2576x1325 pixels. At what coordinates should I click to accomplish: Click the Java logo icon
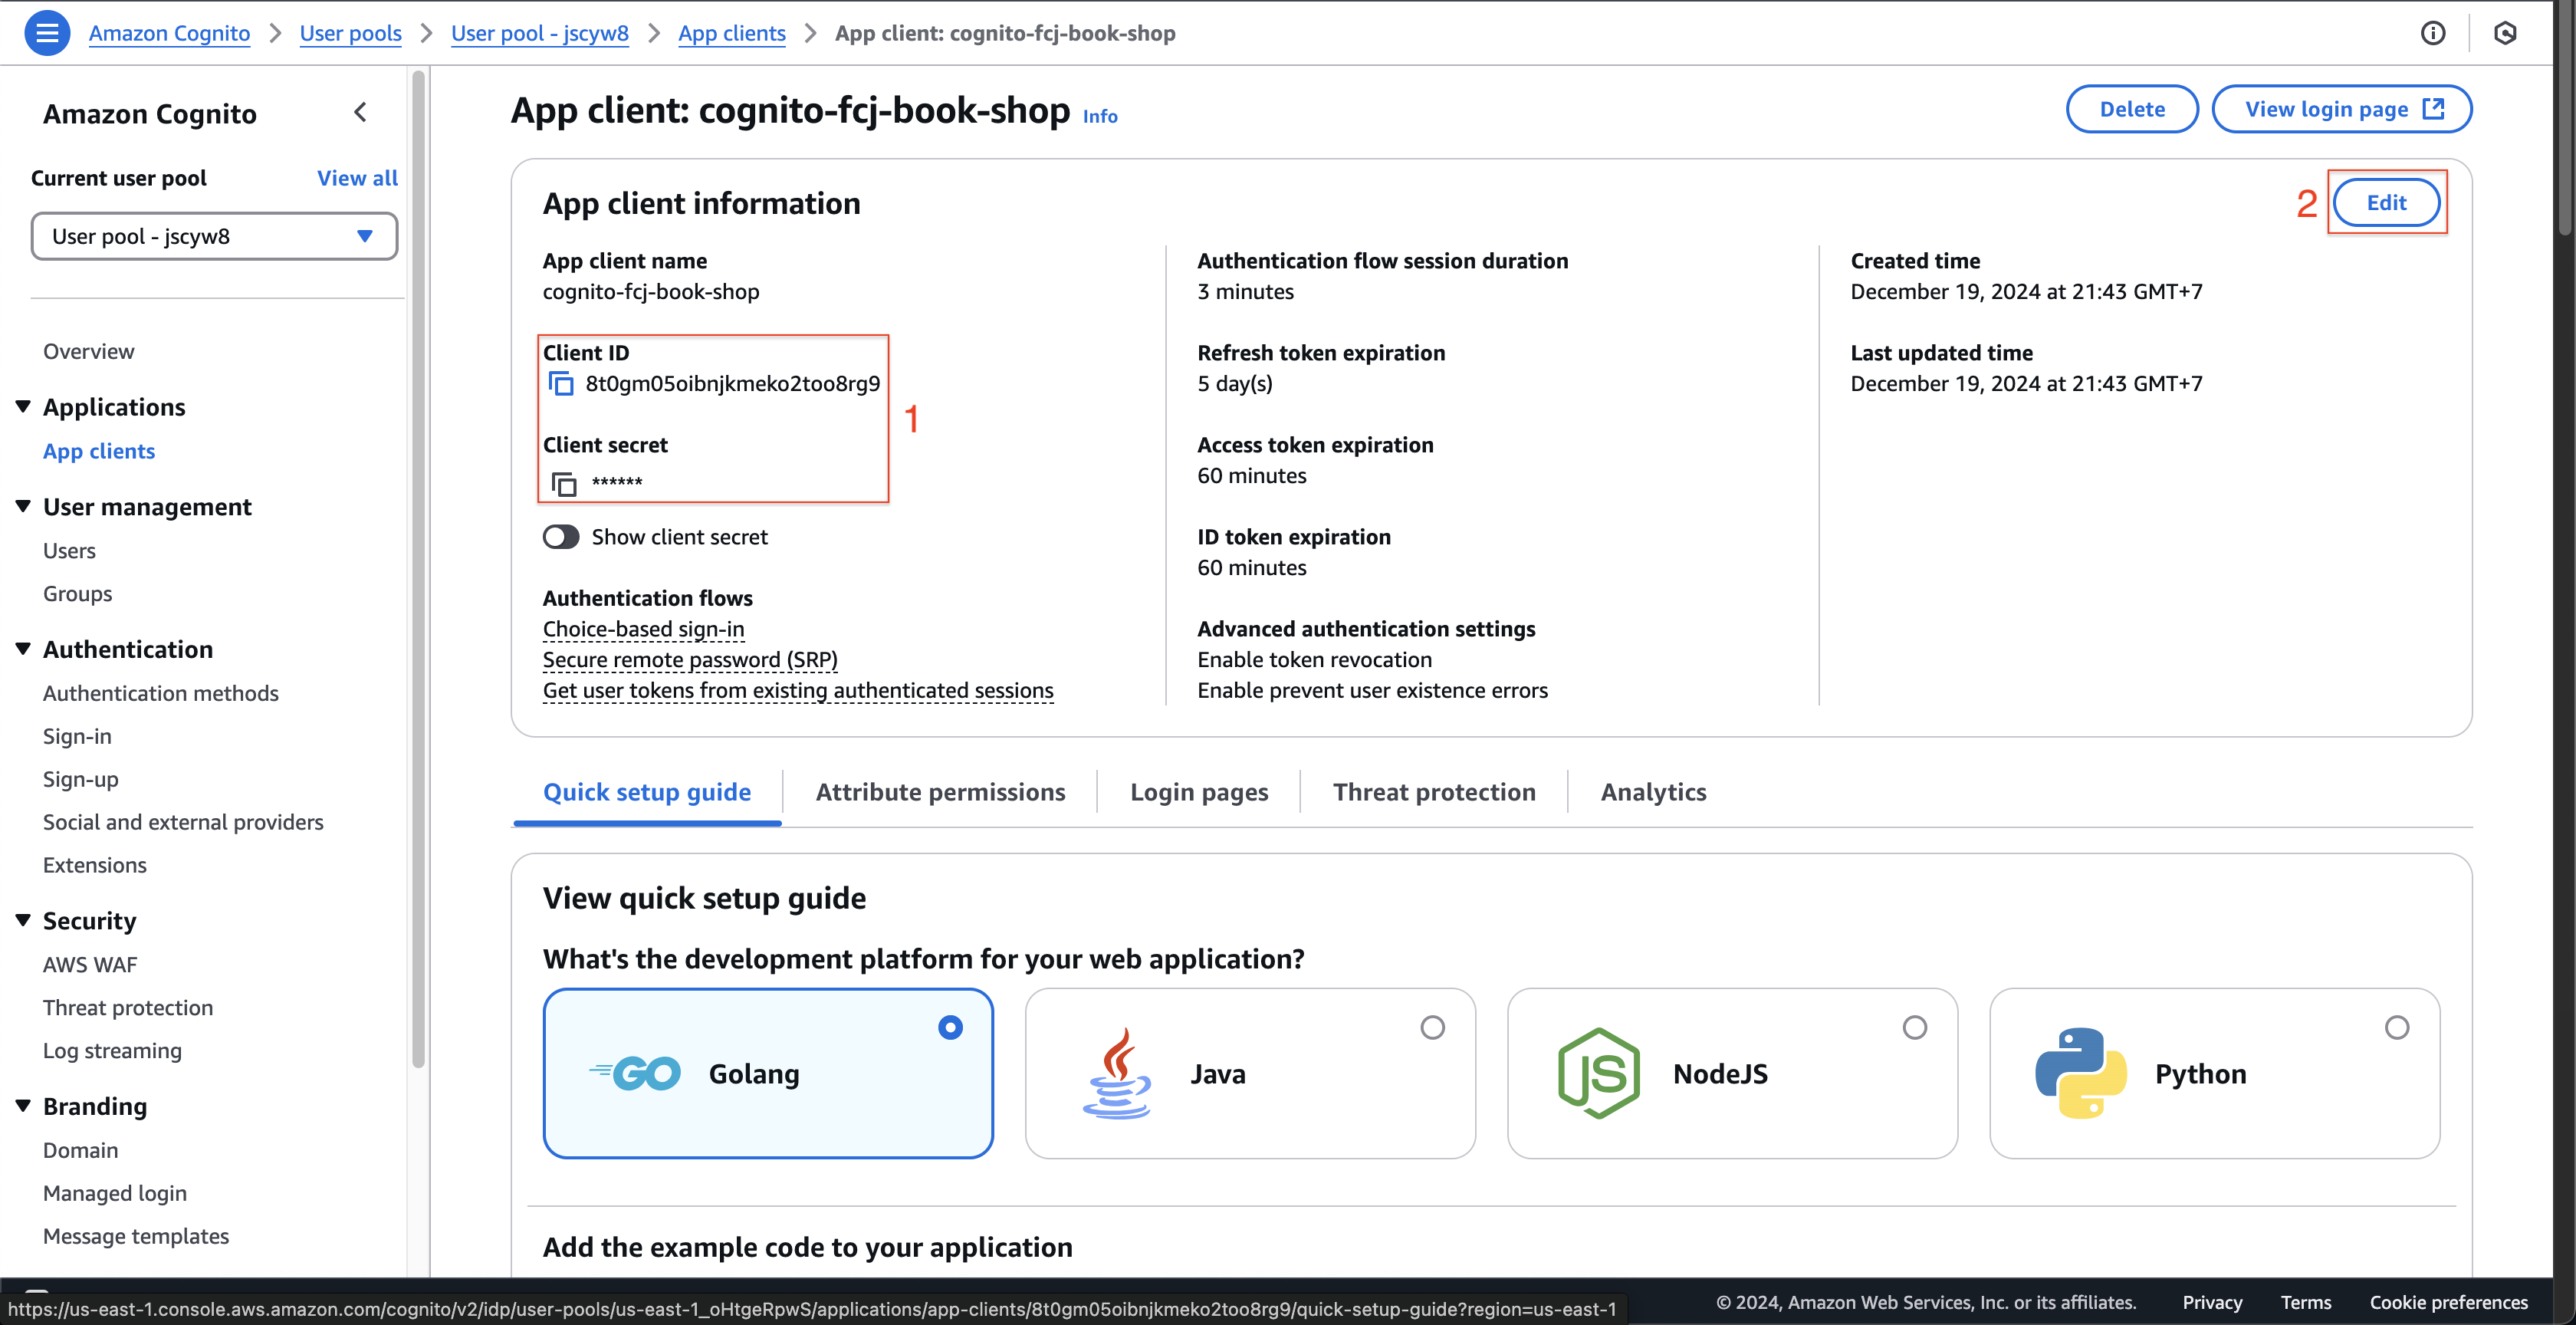(1117, 1074)
